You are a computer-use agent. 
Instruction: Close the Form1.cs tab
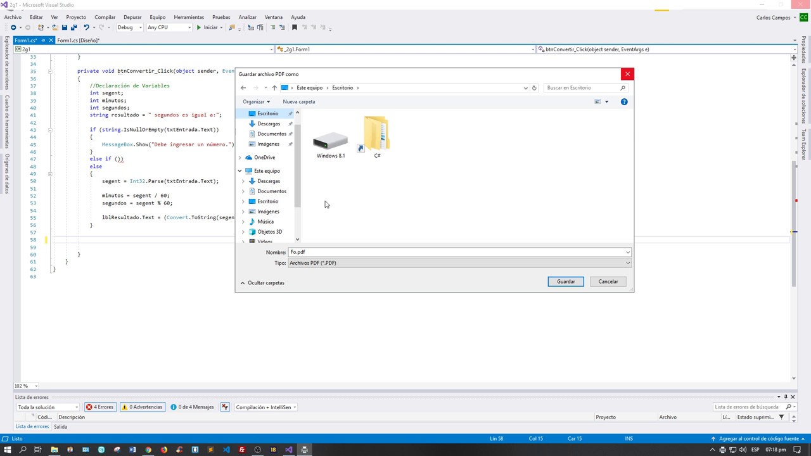(51, 41)
